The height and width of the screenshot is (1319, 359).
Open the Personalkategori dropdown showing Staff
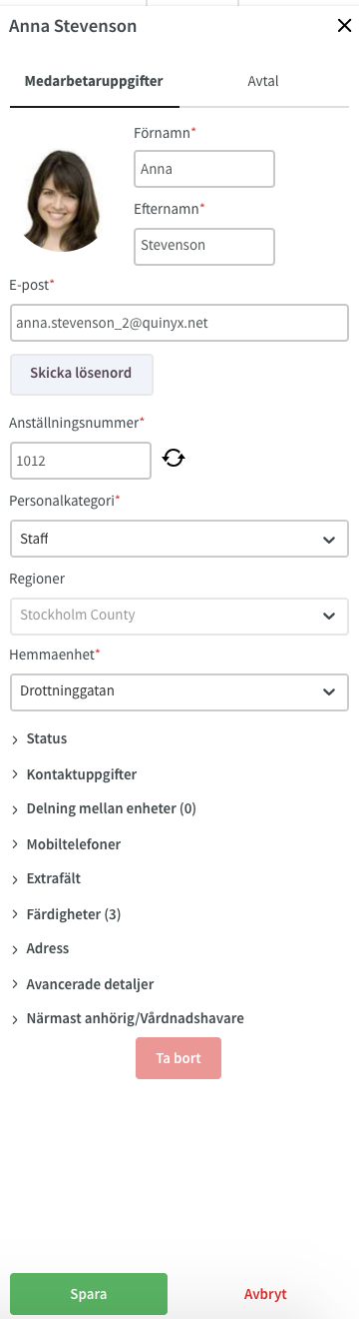pos(179,539)
